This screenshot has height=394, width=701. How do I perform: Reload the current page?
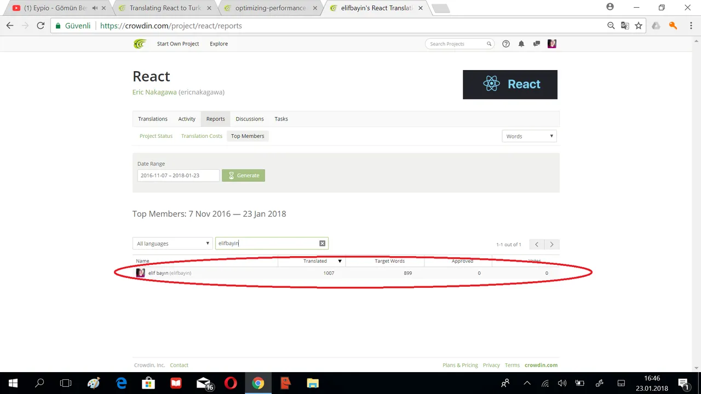pos(41,26)
